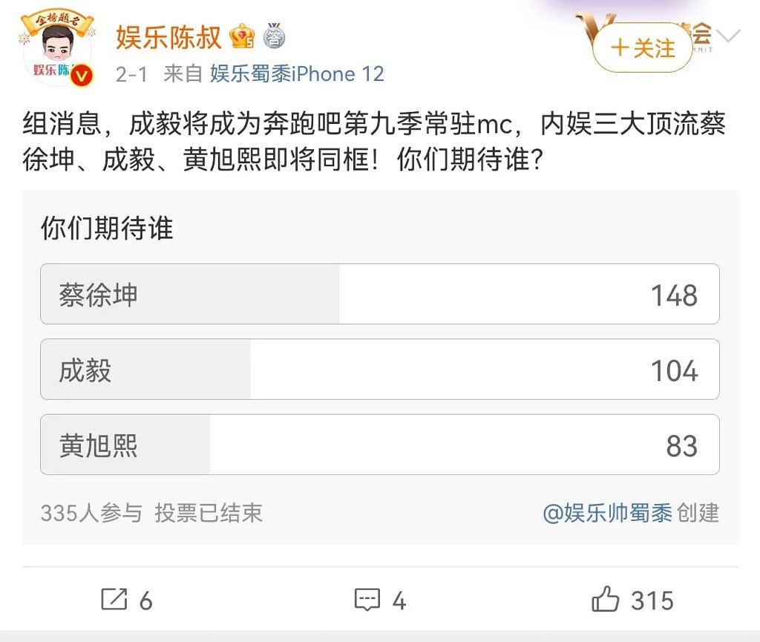Viewport: 760px width, 642px height.
Task: Open comments via the comment bubble icon
Action: click(368, 600)
